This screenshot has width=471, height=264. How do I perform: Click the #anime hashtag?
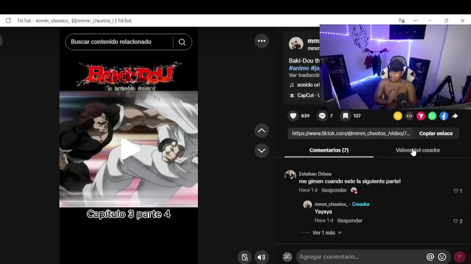pyautogui.click(x=299, y=68)
